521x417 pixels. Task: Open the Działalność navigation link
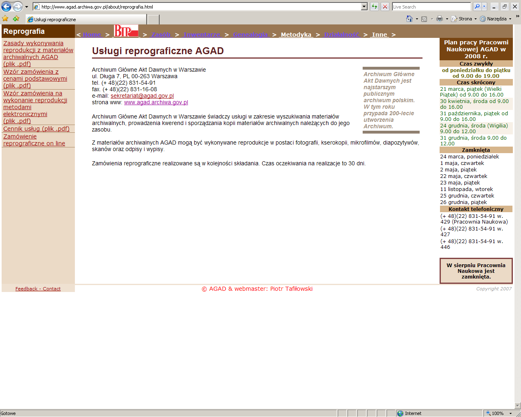(341, 35)
